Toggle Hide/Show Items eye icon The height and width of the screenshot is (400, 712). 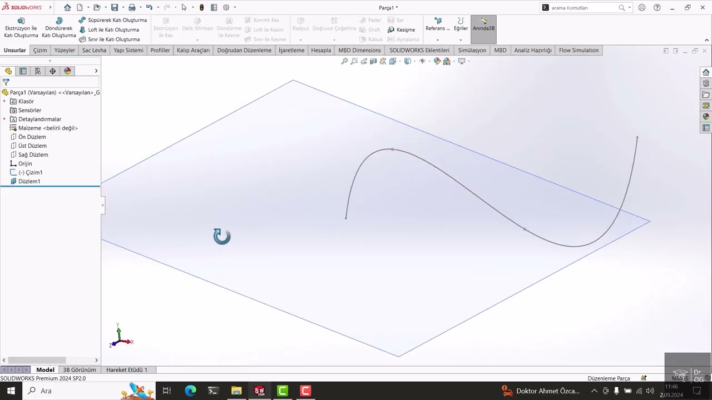pos(423,61)
